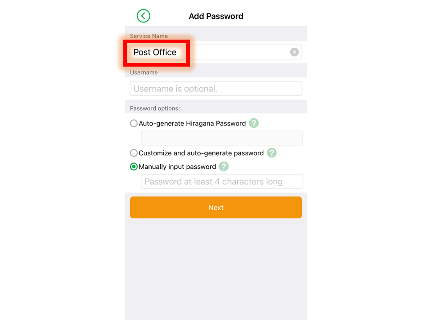This screenshot has height=324, width=432.
Task: Click the 'Password options:' section label
Action: tap(155, 108)
